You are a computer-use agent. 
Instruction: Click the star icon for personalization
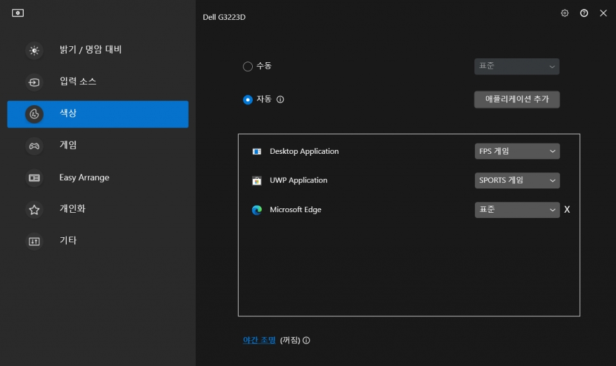point(34,210)
